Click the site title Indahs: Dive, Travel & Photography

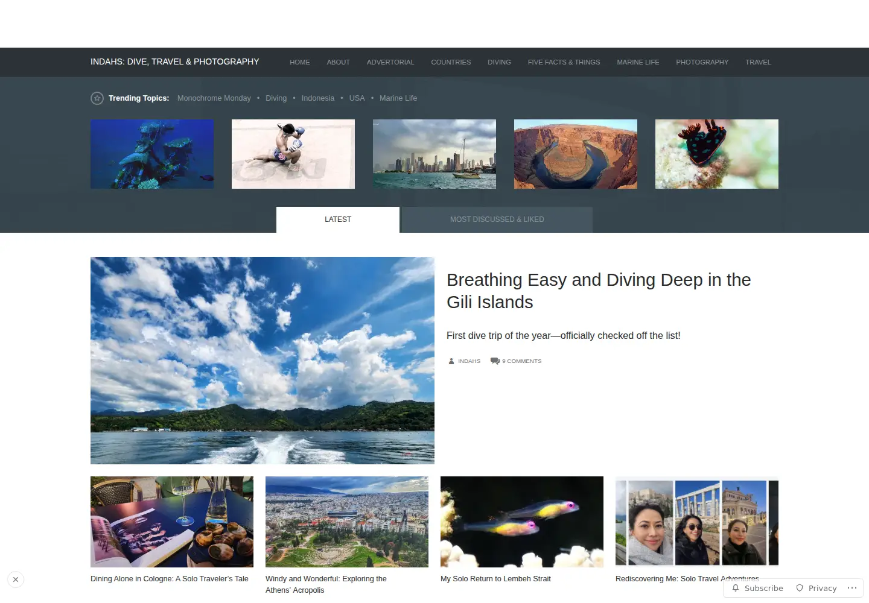175,62
